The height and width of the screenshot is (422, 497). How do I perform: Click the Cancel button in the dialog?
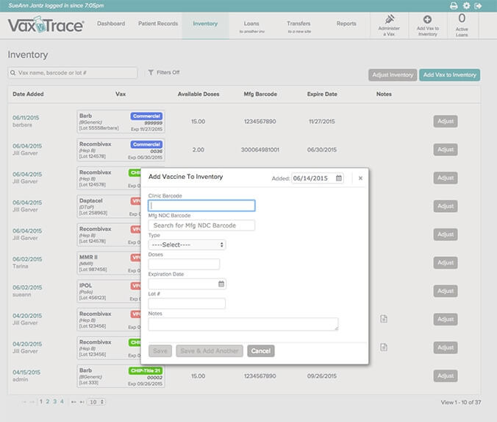(260, 351)
